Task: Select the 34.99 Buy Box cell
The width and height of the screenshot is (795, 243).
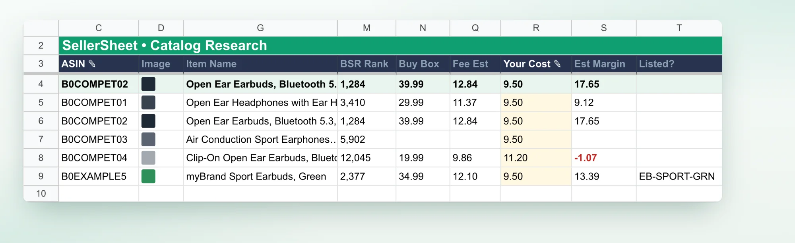Action: [423, 176]
